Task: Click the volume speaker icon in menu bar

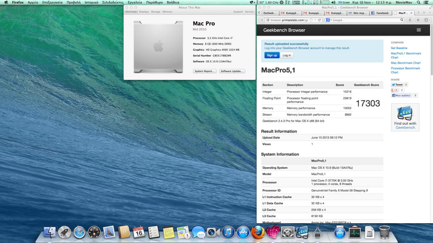Action: (x=333, y=2)
